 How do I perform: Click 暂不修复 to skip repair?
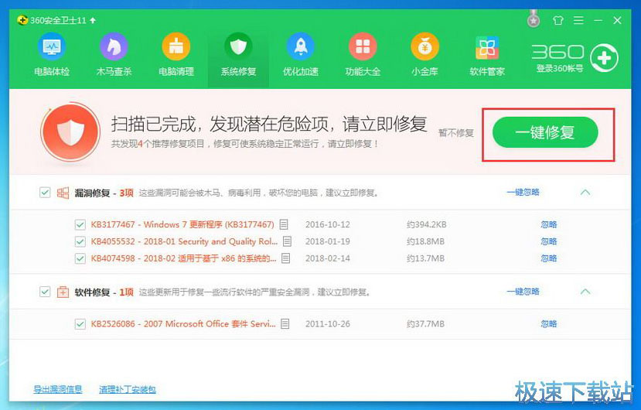pos(455,133)
